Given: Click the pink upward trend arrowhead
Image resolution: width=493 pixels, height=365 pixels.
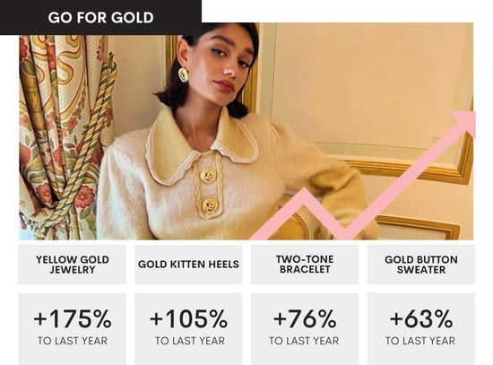Looking at the screenshot, I should tap(464, 122).
